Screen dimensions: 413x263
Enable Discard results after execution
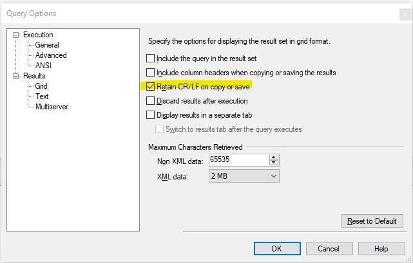click(x=151, y=101)
